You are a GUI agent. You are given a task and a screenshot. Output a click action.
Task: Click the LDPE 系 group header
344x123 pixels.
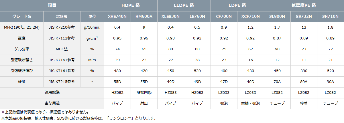coord(237,5)
